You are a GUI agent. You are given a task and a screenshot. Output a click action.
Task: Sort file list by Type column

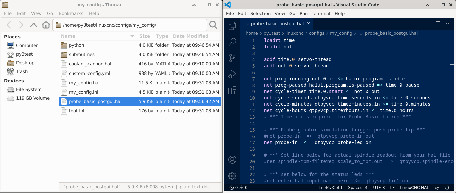click(162, 36)
